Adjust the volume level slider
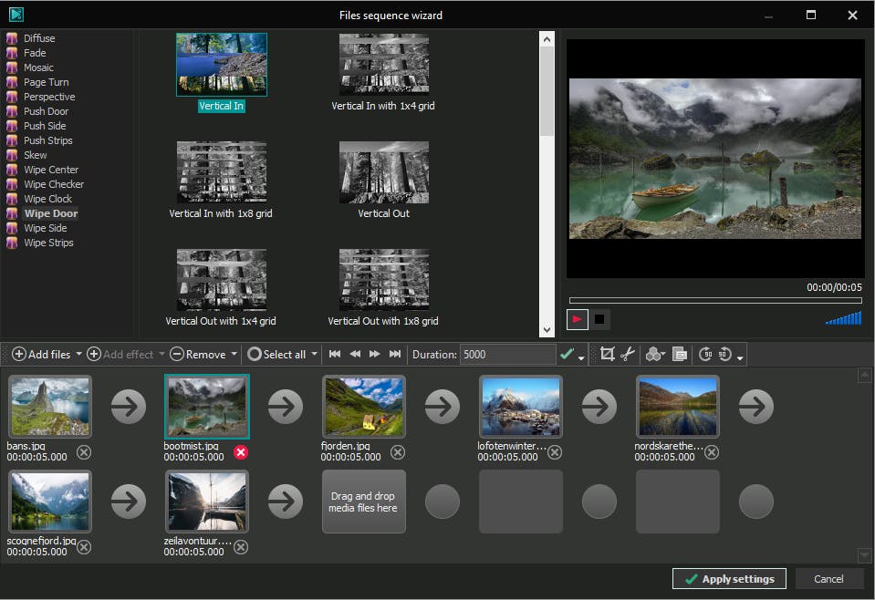 844,318
